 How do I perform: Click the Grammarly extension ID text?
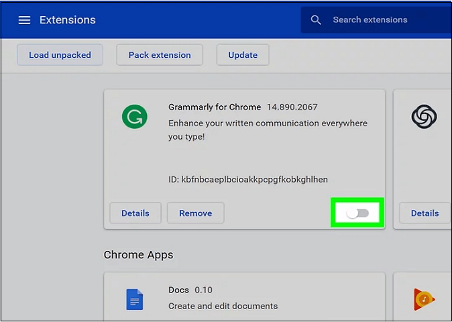(247, 180)
